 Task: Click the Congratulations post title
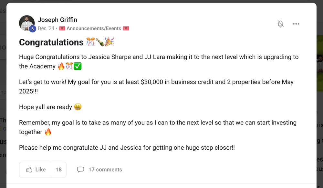[51, 42]
